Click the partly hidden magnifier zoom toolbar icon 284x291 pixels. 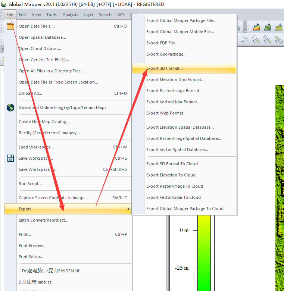tap(239, 28)
